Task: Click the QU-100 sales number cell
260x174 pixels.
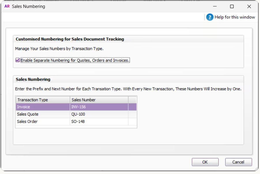Action: pos(99,114)
